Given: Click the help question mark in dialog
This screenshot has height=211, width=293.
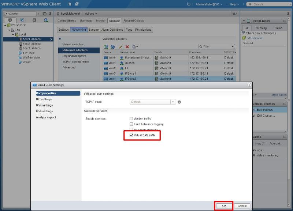Looking at the screenshot, I should (x=249, y=85).
